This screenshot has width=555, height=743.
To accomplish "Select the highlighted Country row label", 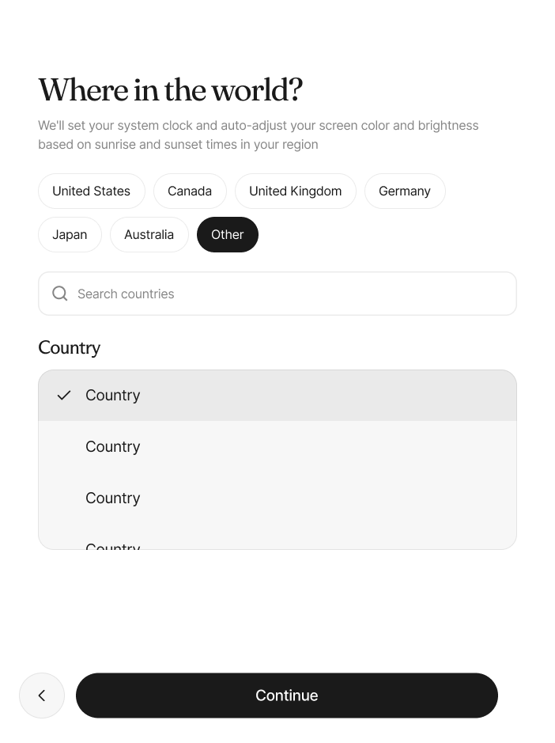I will pos(113,395).
